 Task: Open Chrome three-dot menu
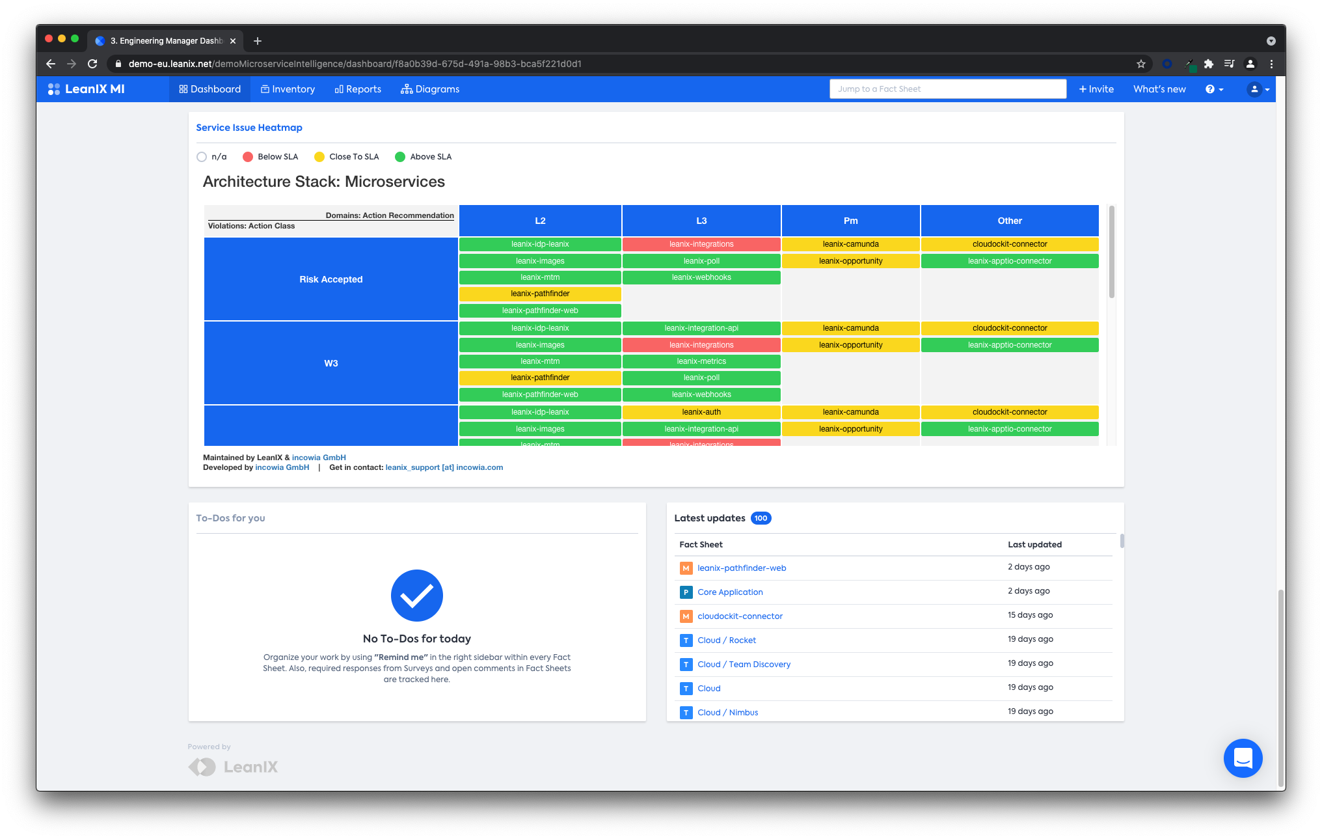coord(1271,64)
